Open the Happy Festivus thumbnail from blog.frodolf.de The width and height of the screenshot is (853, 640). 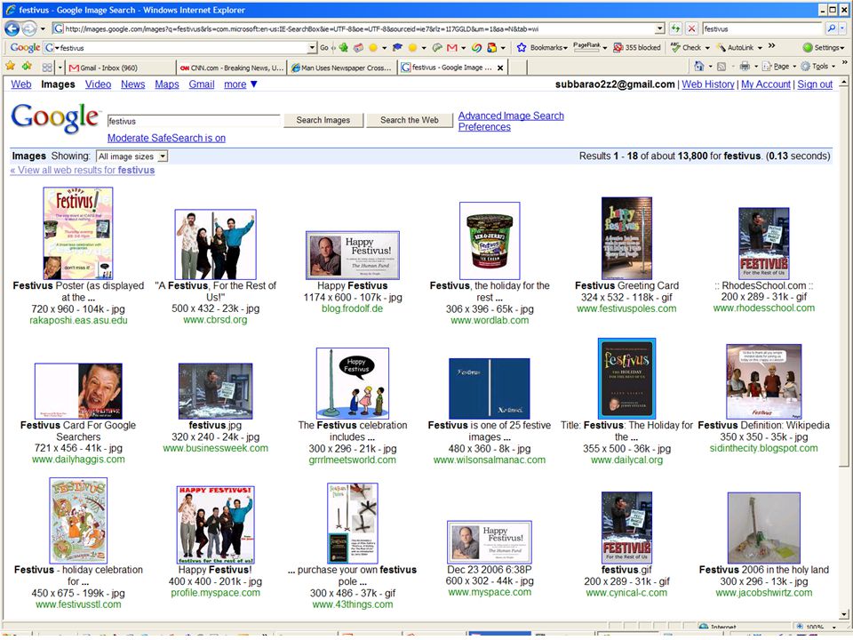tap(353, 255)
